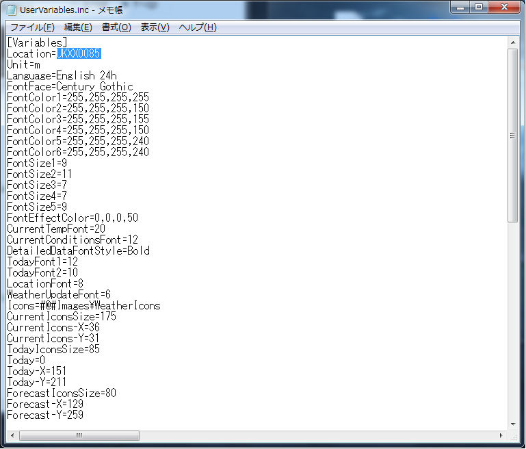This screenshot has width=526, height=449.
Task: Click the FontColor4=255,255,255,150 line
Action: pos(78,130)
